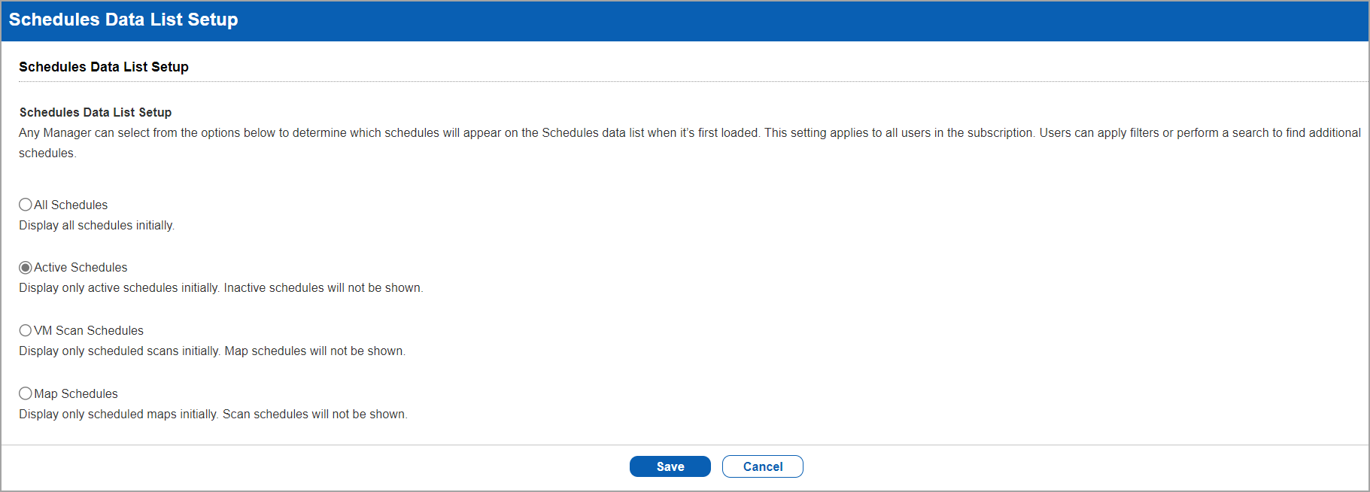Click the description under Map Schedules
The width and height of the screenshot is (1370, 492).
pyautogui.click(x=213, y=414)
